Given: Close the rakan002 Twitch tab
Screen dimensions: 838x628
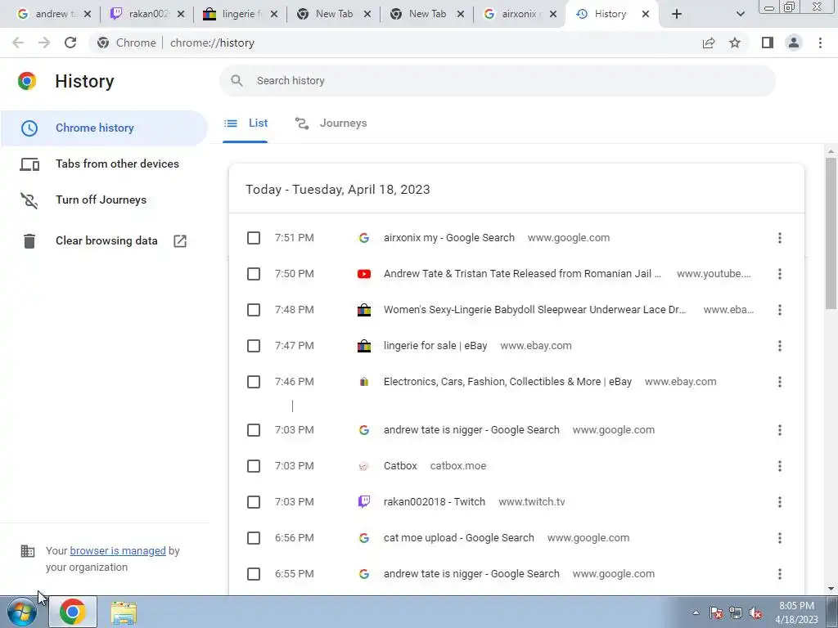Looking at the screenshot, I should click(x=181, y=15).
